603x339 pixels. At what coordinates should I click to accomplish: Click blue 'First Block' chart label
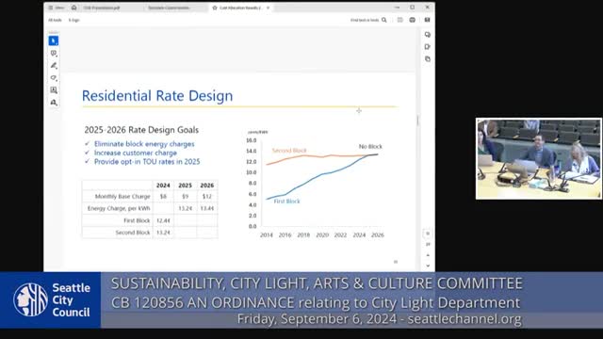(286, 201)
